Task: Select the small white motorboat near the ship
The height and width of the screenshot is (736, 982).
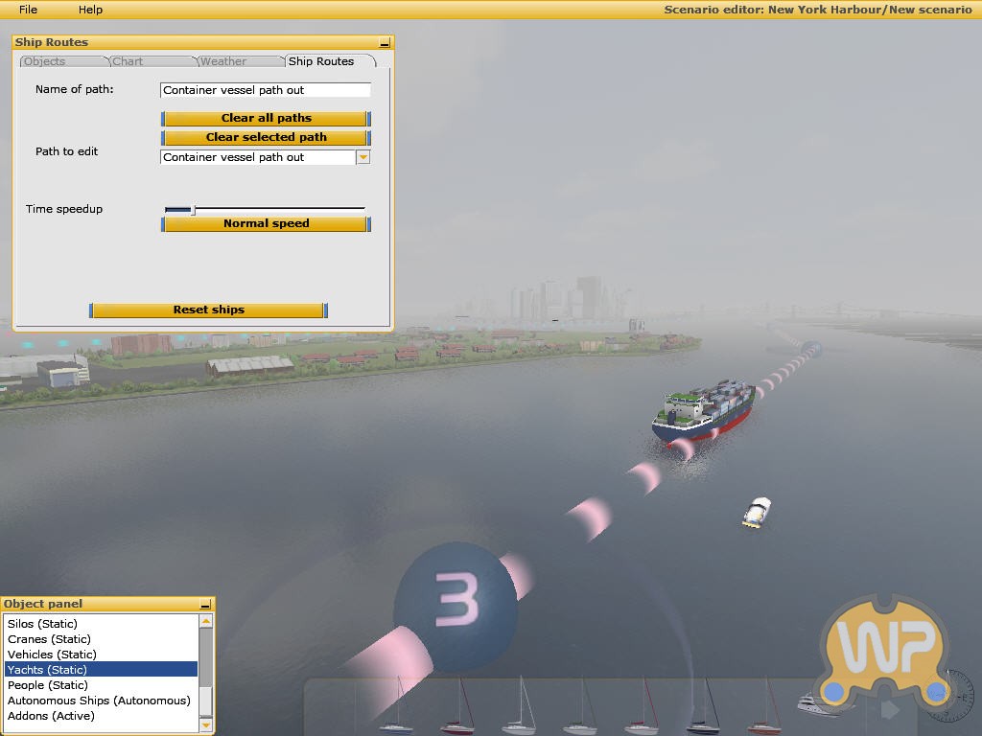Action: point(757,512)
